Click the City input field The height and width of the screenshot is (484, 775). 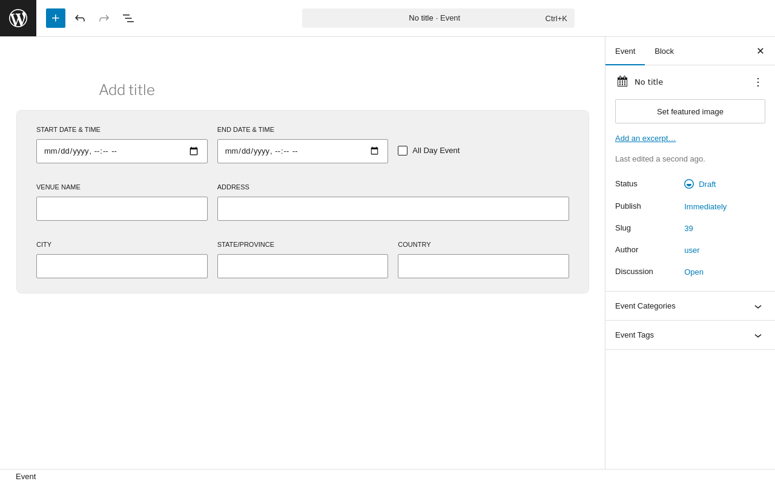coord(122,266)
